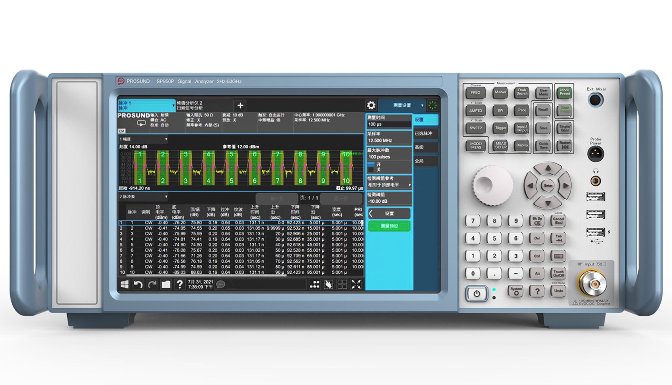Open the Windows start icon
The width and height of the screenshot is (672, 385).
tap(124, 284)
